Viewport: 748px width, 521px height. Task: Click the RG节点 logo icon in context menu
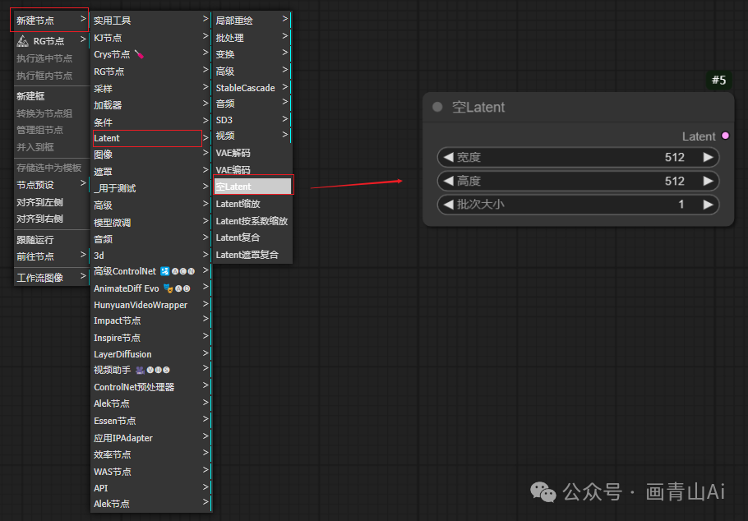click(x=22, y=41)
